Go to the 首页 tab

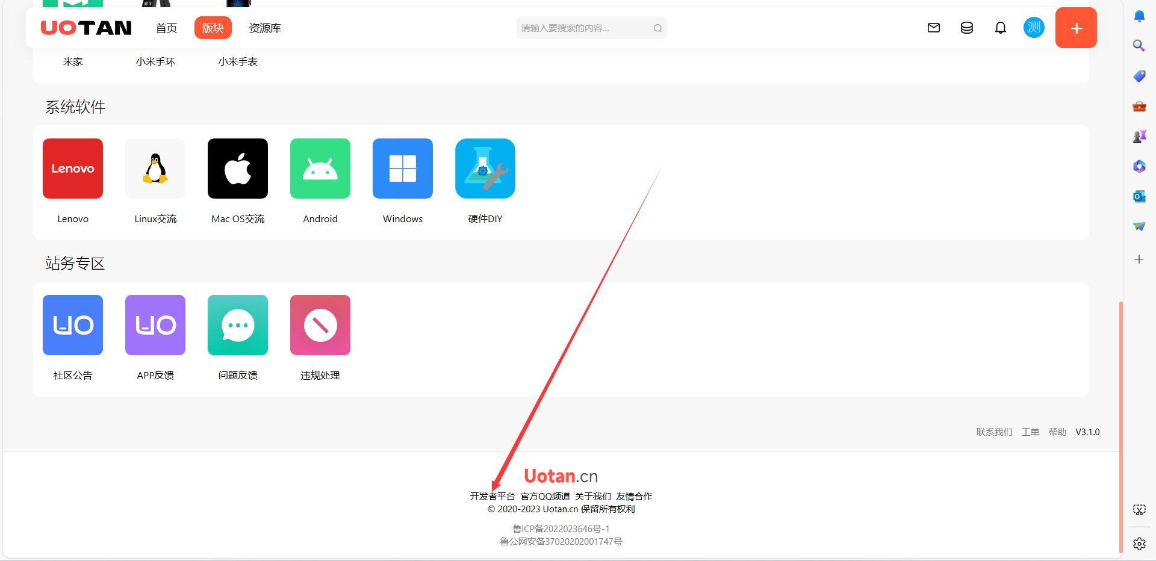[166, 28]
